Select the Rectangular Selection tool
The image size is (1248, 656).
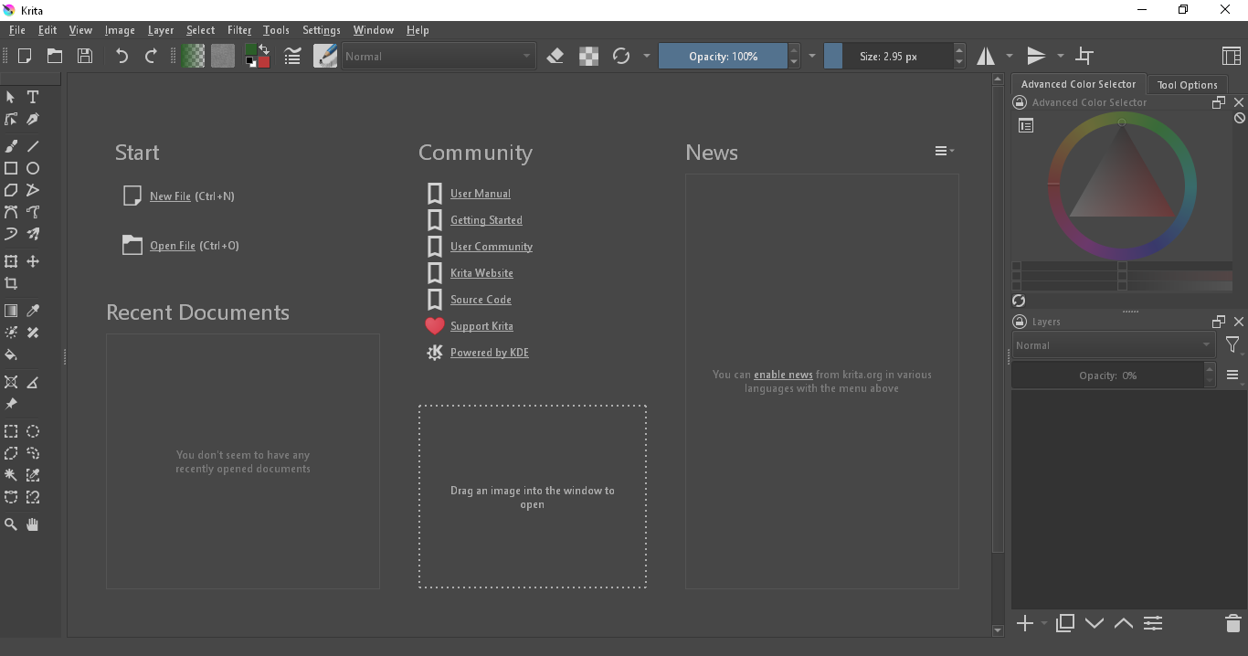coord(11,431)
